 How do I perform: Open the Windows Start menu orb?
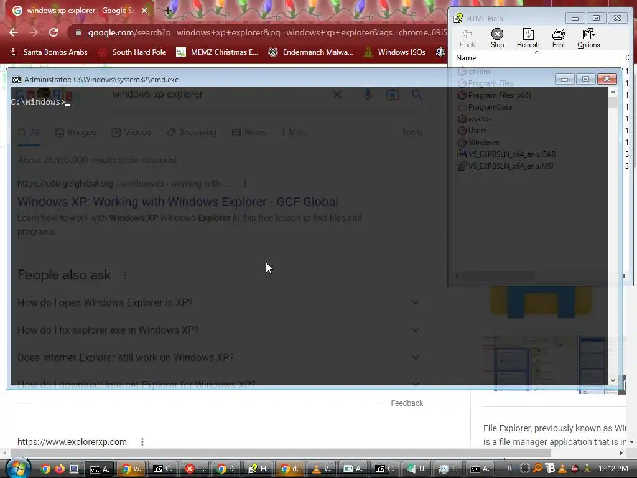coord(18,468)
